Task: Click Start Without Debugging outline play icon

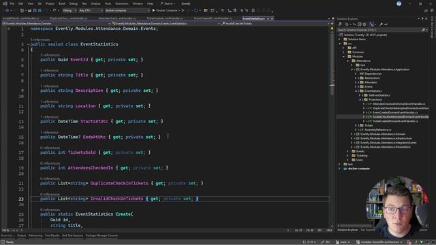Action: 183,11
